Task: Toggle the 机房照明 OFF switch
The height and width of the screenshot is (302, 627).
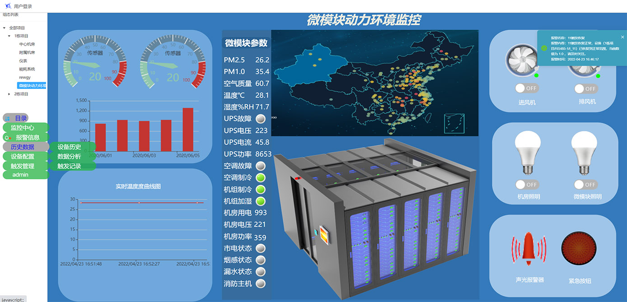Action: pos(528,185)
